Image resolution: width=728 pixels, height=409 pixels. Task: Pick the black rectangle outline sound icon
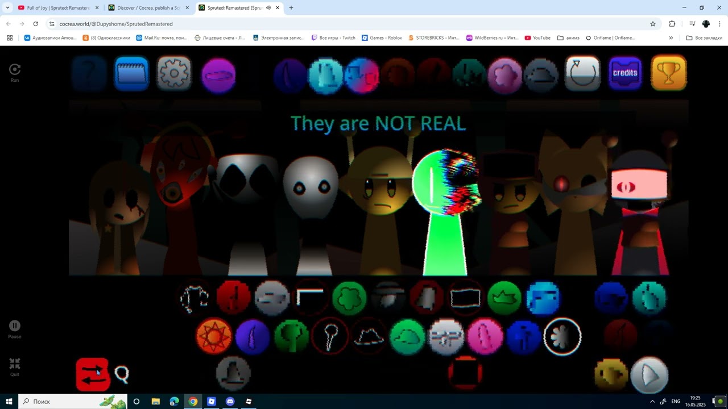(465, 298)
